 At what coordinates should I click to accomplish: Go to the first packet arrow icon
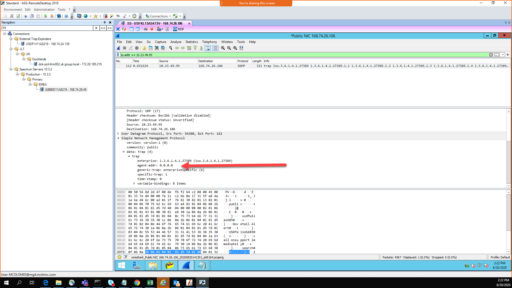tap(195, 48)
